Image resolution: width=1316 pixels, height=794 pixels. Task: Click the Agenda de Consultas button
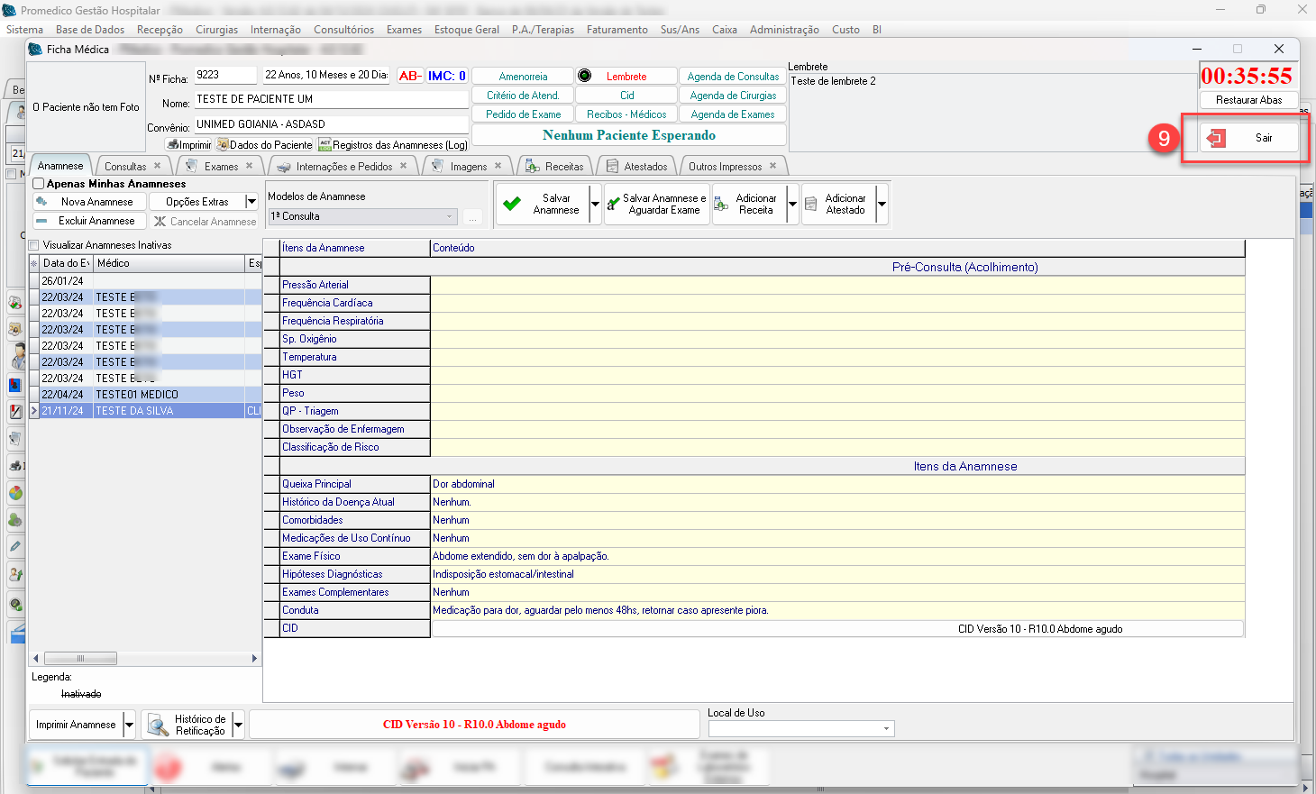click(x=733, y=77)
